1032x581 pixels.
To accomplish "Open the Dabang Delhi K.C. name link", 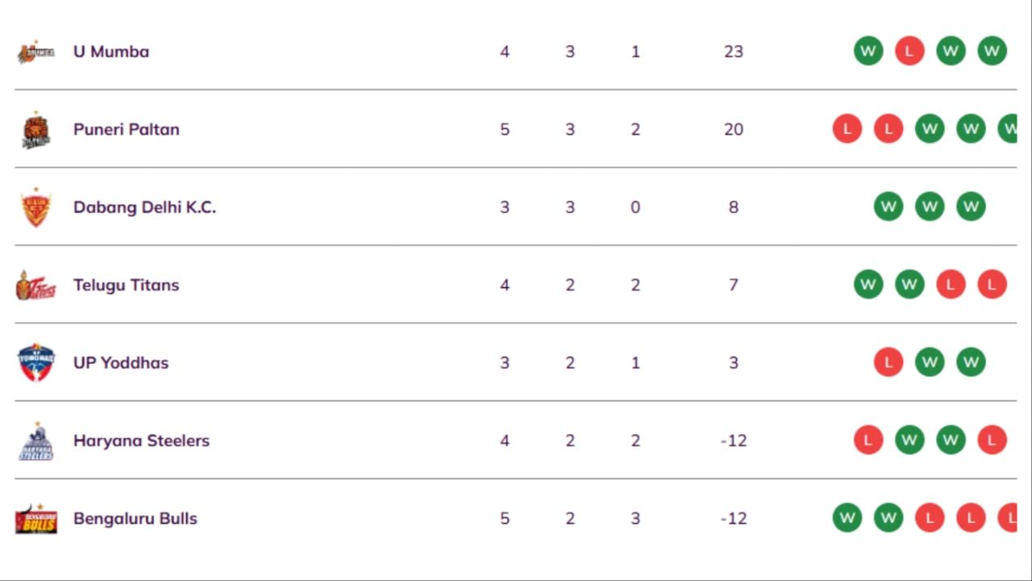I will coord(145,207).
